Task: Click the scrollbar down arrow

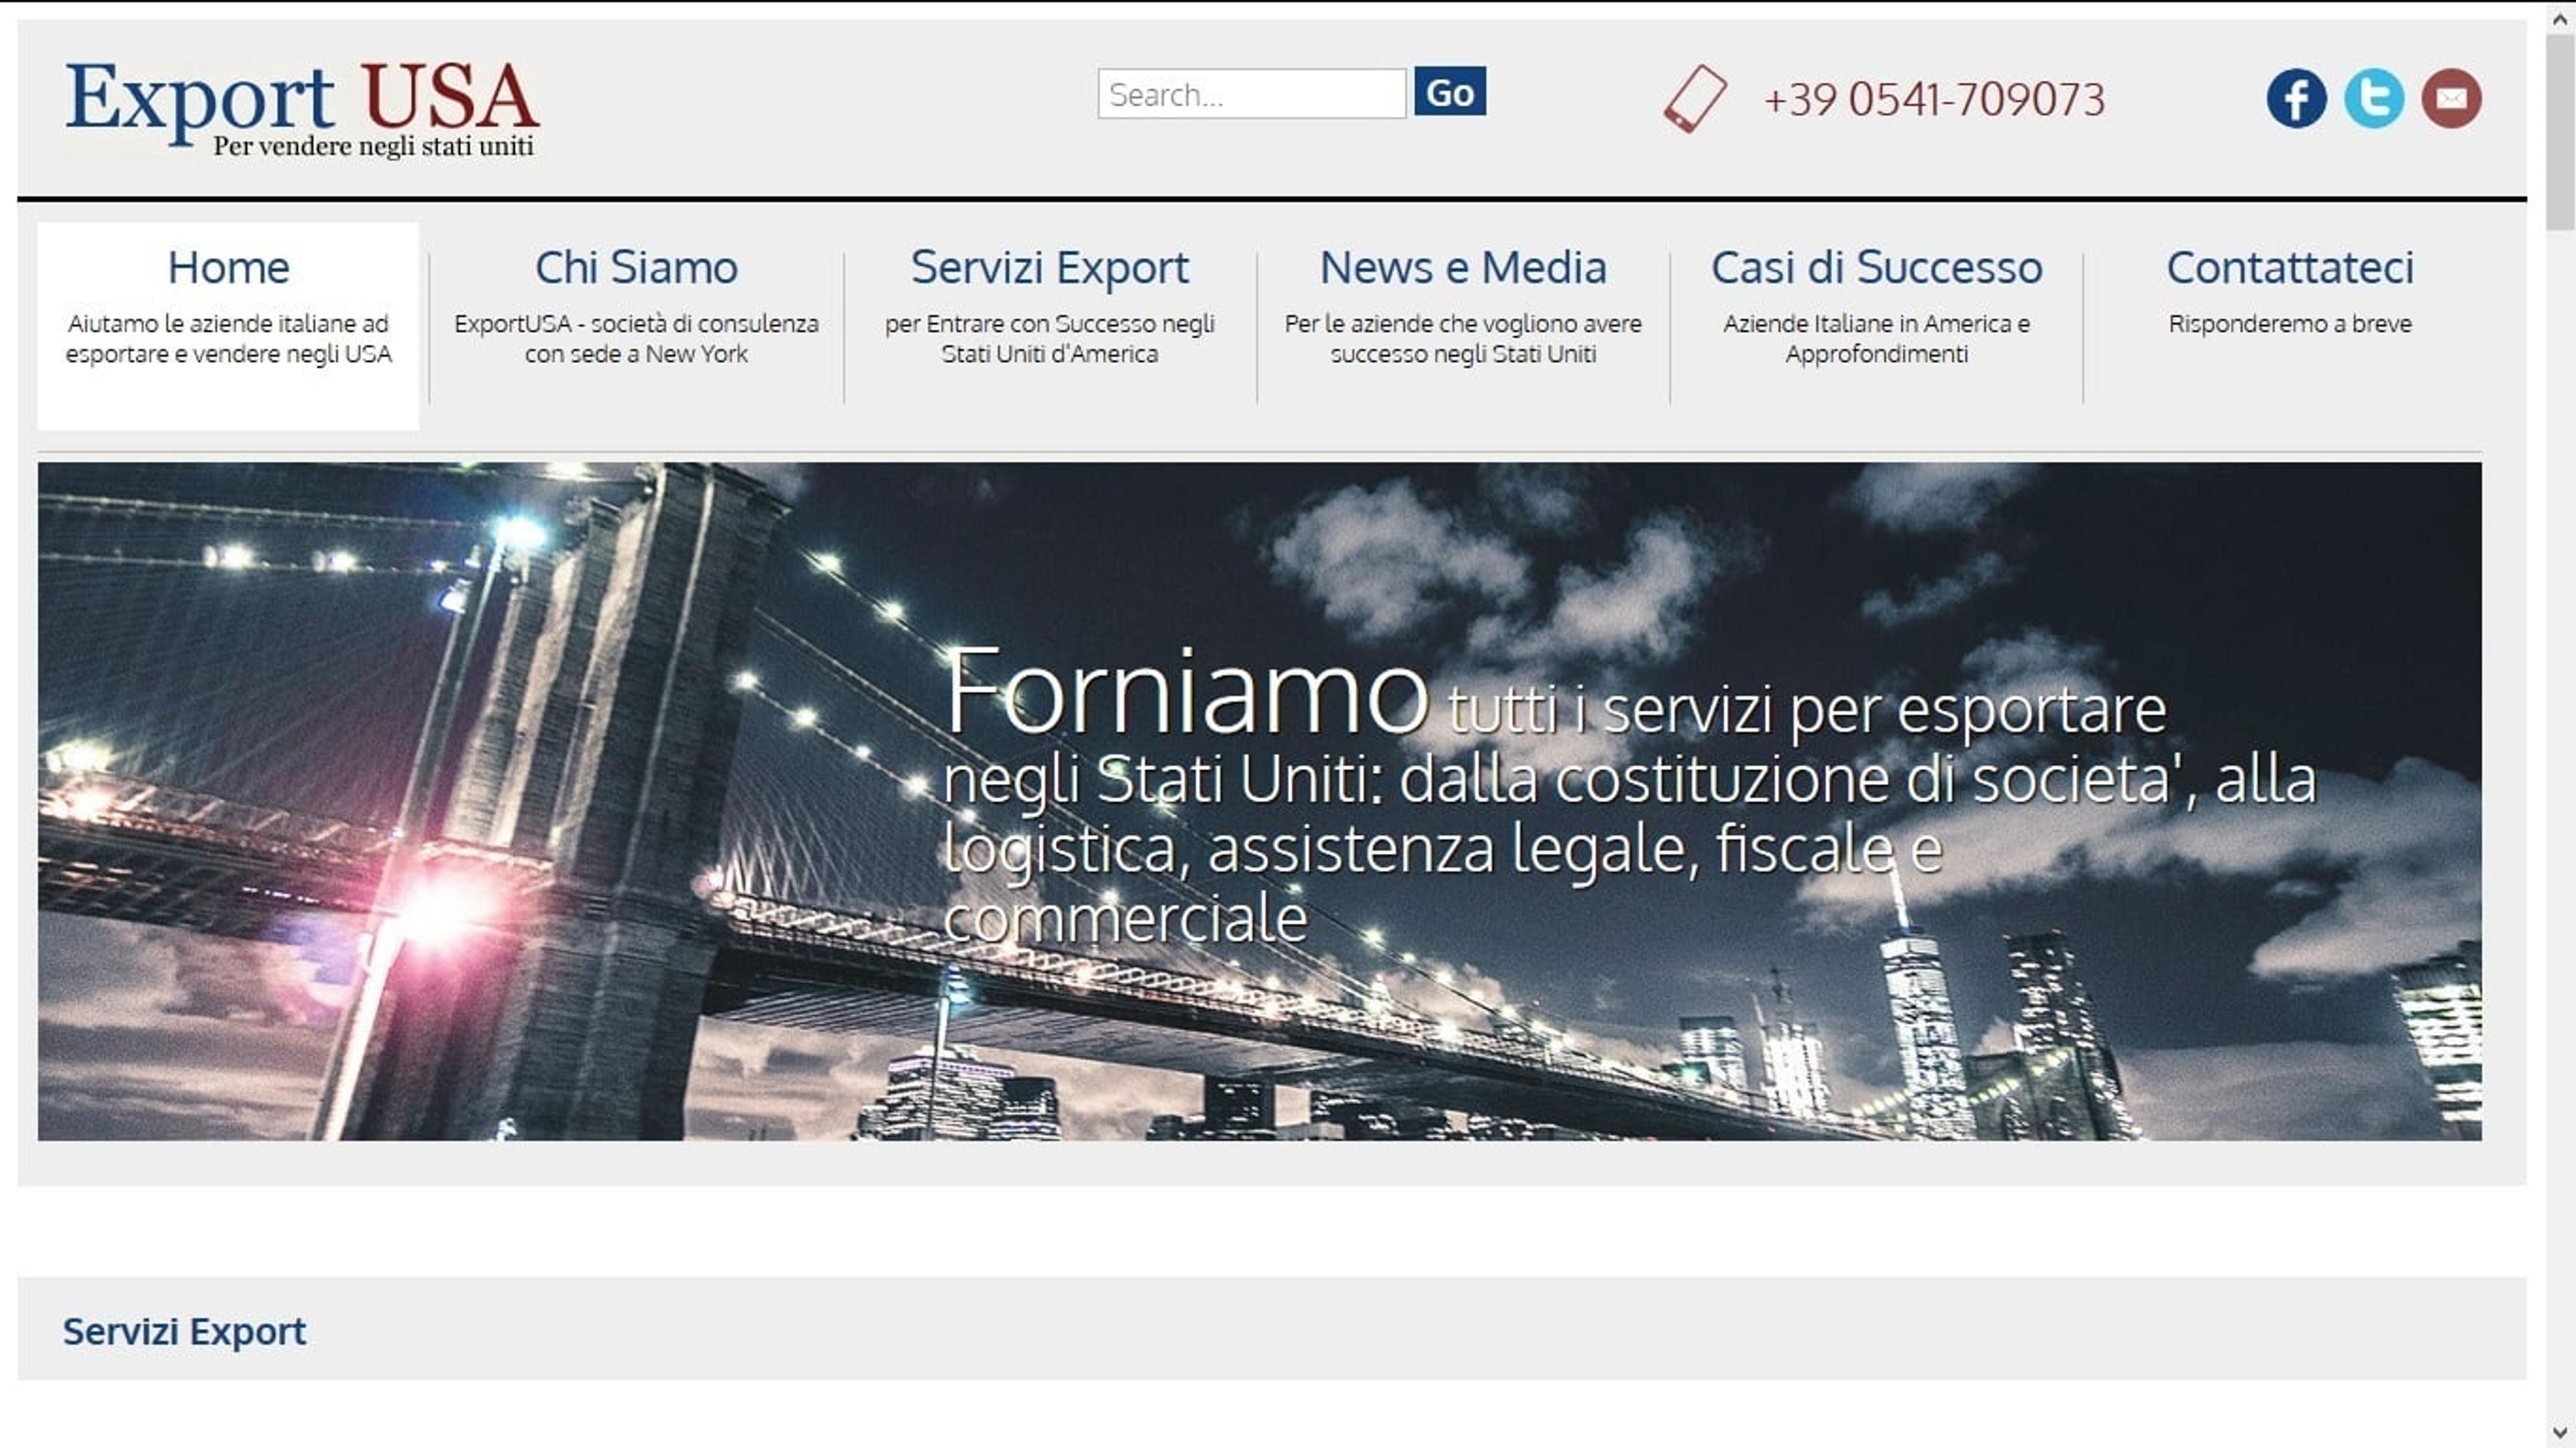Action: (x=2559, y=1432)
